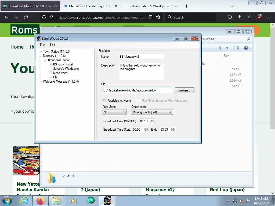This screenshot has width=275, height=206.
Task: Click the Firefox Search box
Action: 190,17
